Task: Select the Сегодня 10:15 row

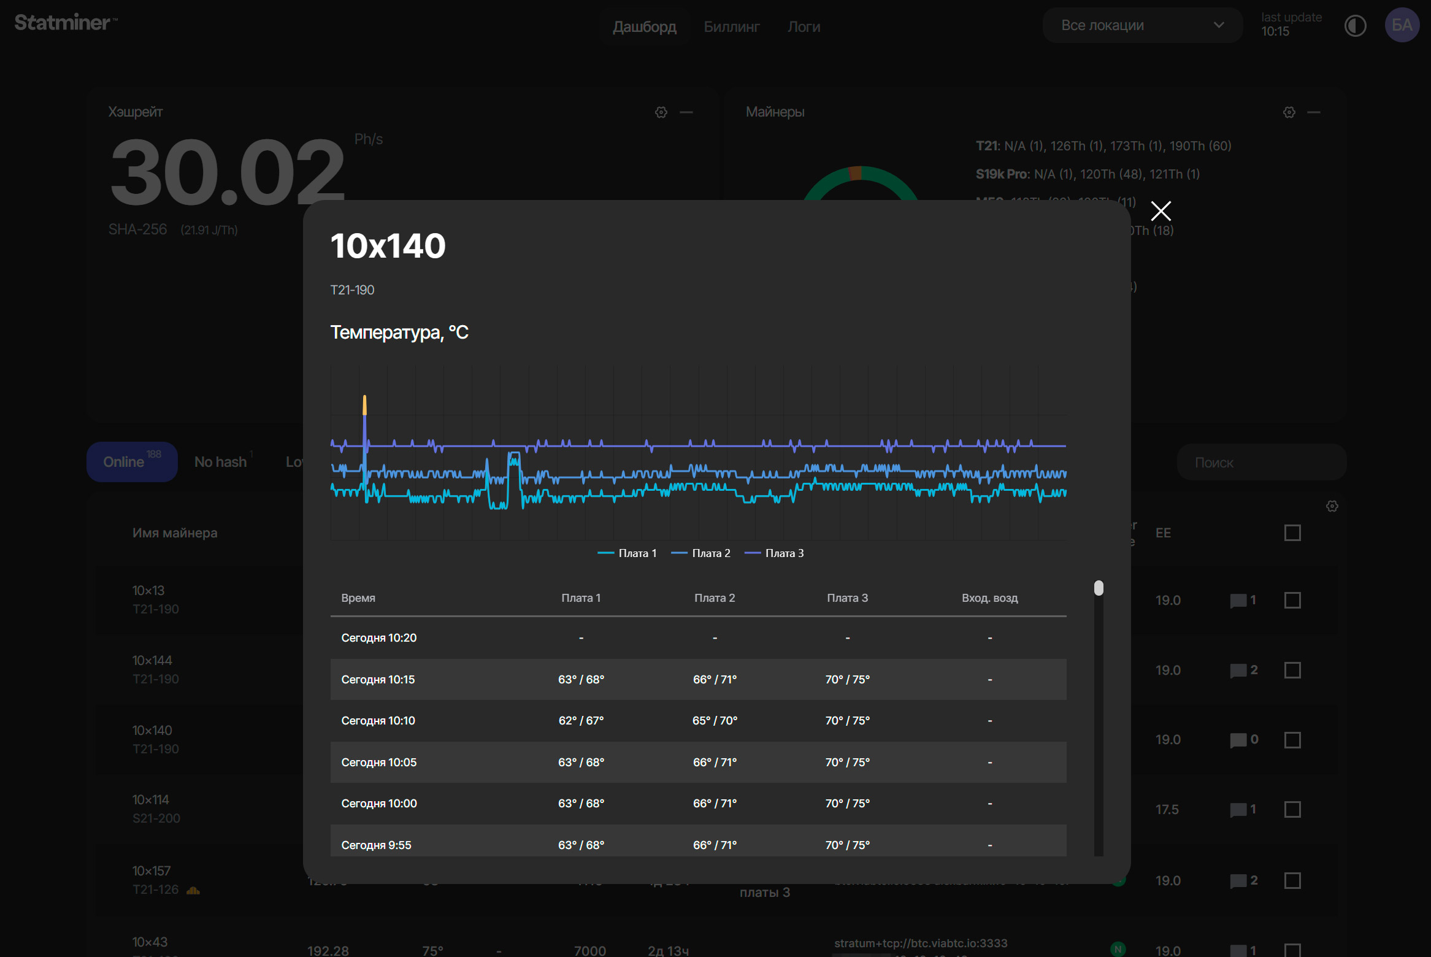Action: pos(698,680)
